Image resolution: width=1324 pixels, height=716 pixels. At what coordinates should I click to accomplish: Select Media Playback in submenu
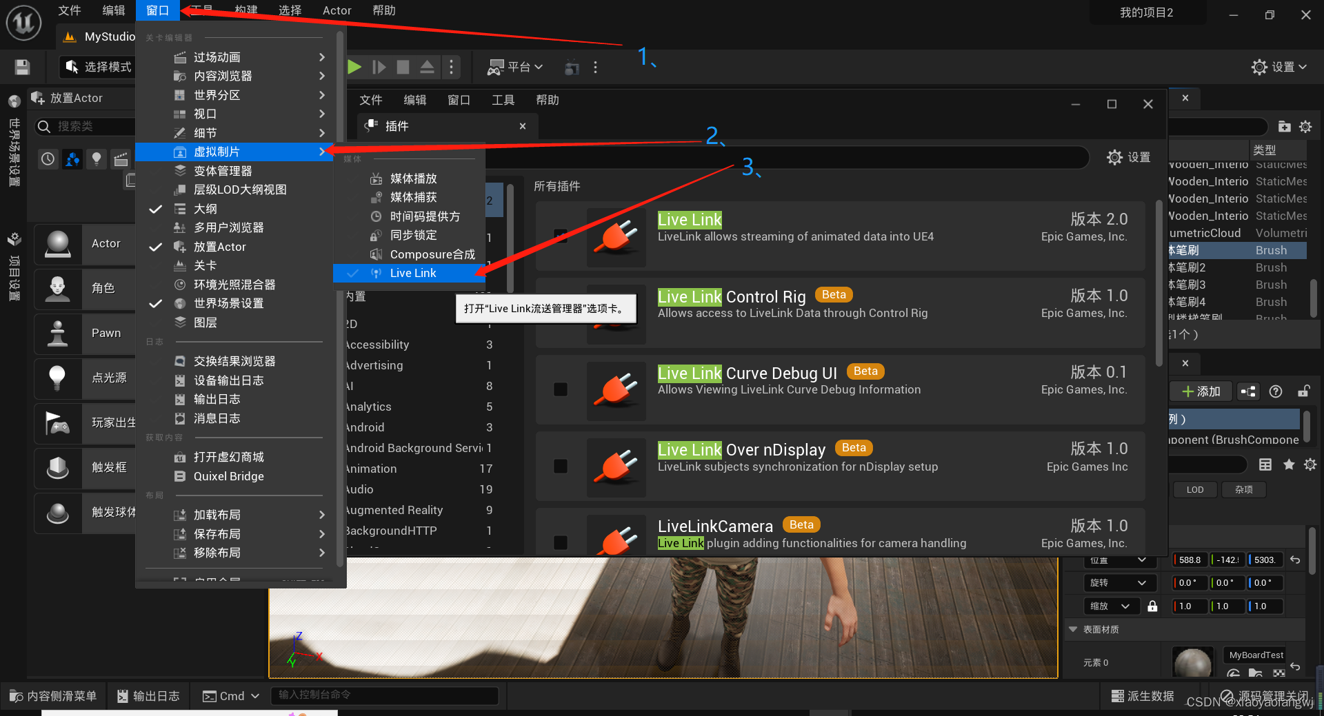[x=408, y=178]
